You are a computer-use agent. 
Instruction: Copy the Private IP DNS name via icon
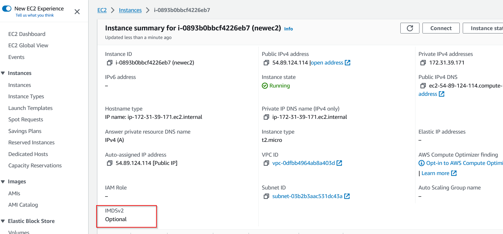pyautogui.click(x=266, y=117)
